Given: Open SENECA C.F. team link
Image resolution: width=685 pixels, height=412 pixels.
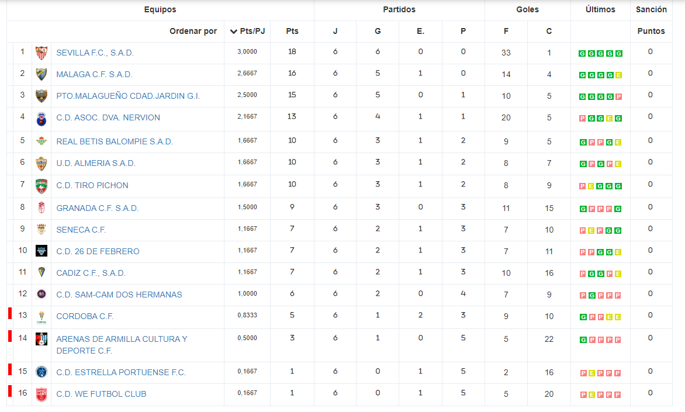Looking at the screenshot, I should pos(81,230).
